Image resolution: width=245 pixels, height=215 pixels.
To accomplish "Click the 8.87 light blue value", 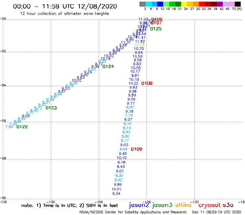I will tap(130, 107).
